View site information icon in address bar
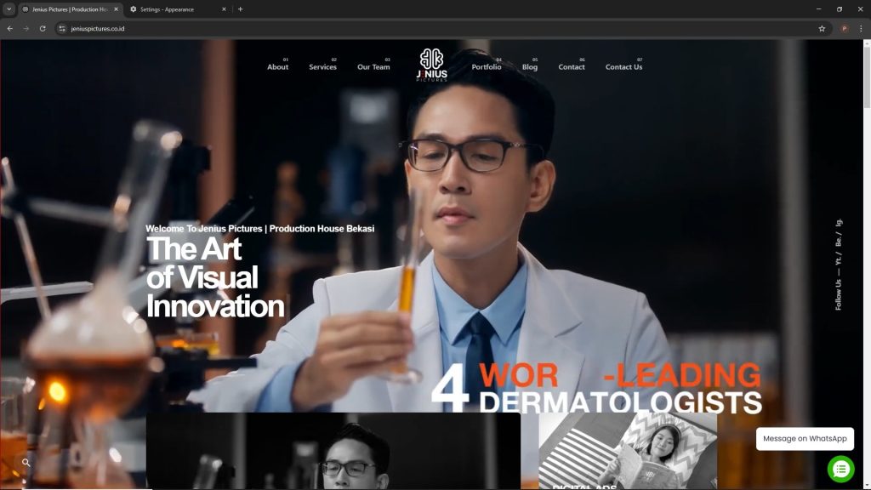This screenshot has width=871, height=490. (61, 28)
